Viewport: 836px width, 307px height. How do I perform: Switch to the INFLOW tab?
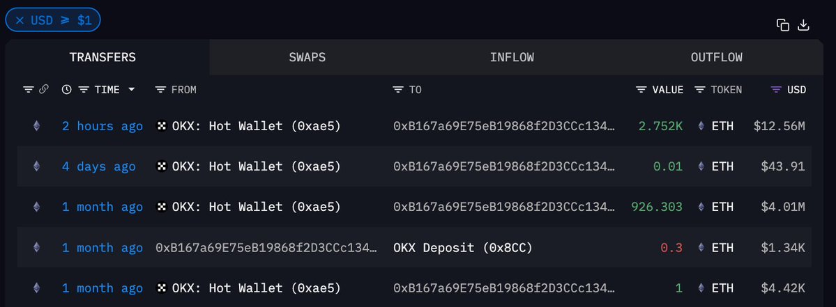512,57
